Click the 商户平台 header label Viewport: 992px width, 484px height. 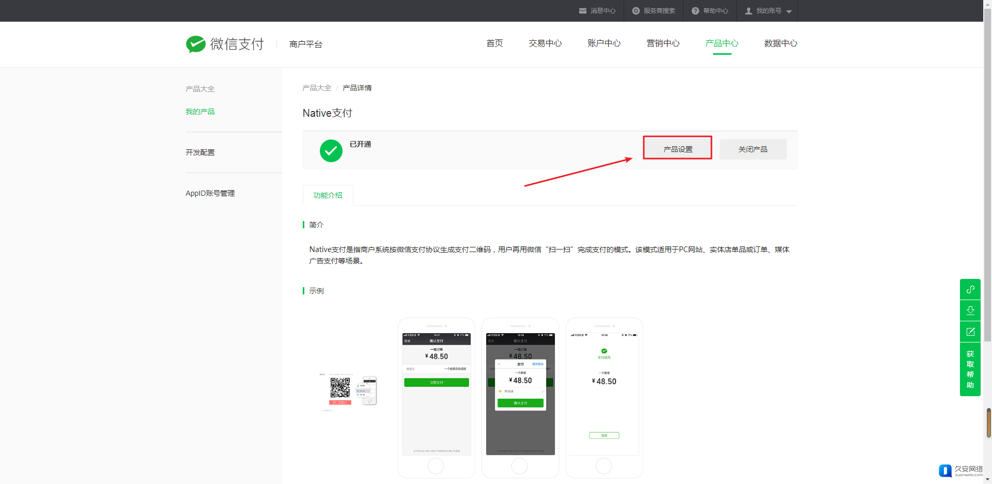(x=305, y=44)
